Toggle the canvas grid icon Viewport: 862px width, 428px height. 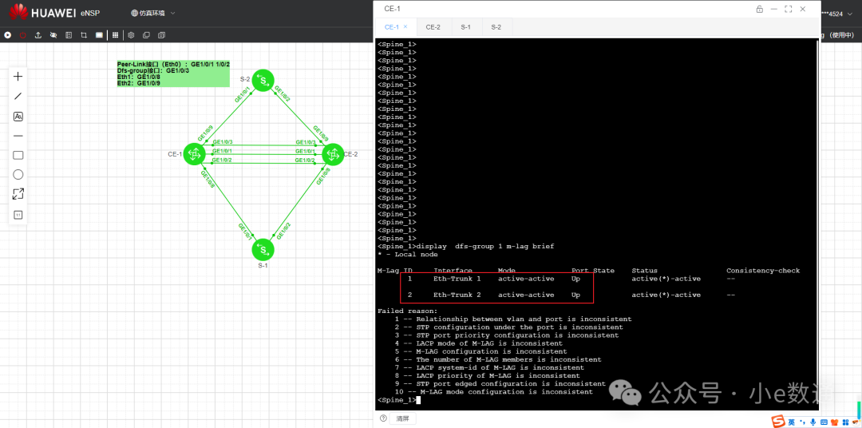point(116,34)
